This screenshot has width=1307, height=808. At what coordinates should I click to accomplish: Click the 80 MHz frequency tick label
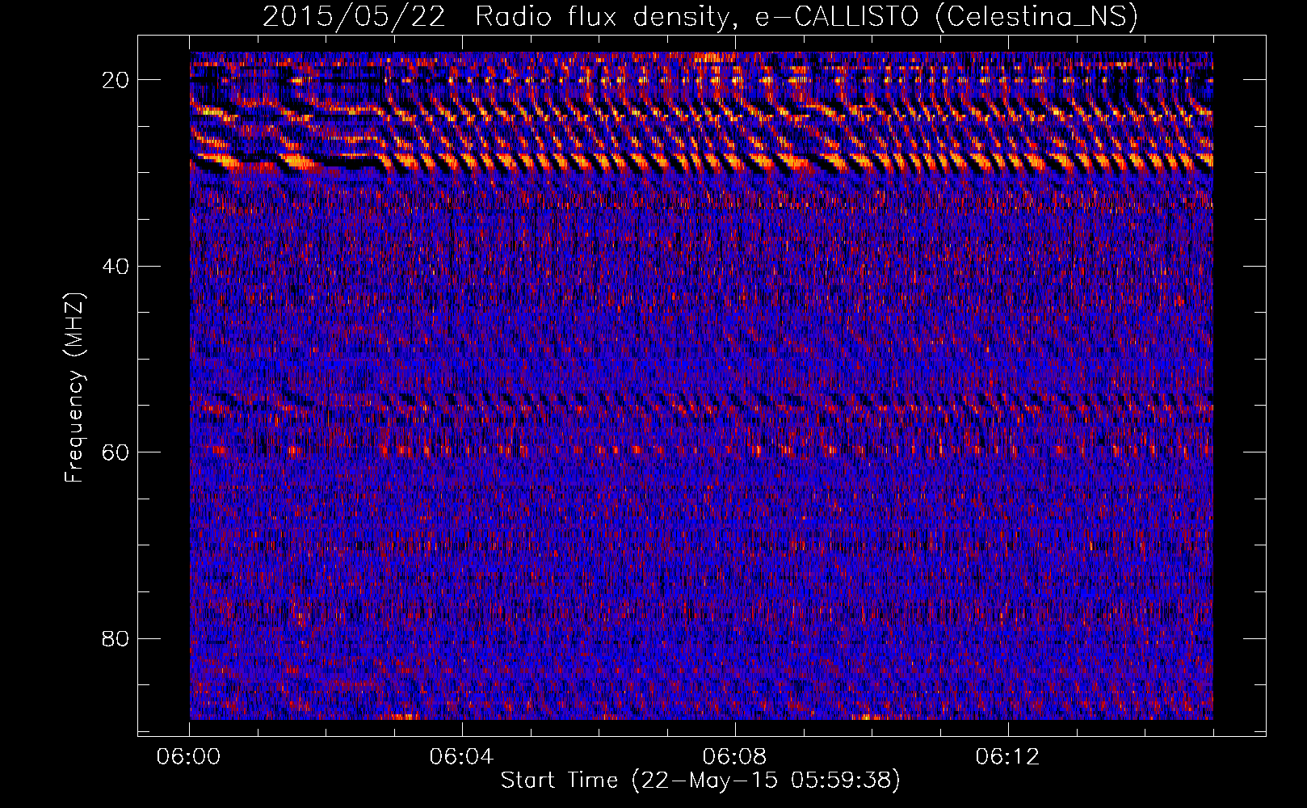(116, 639)
